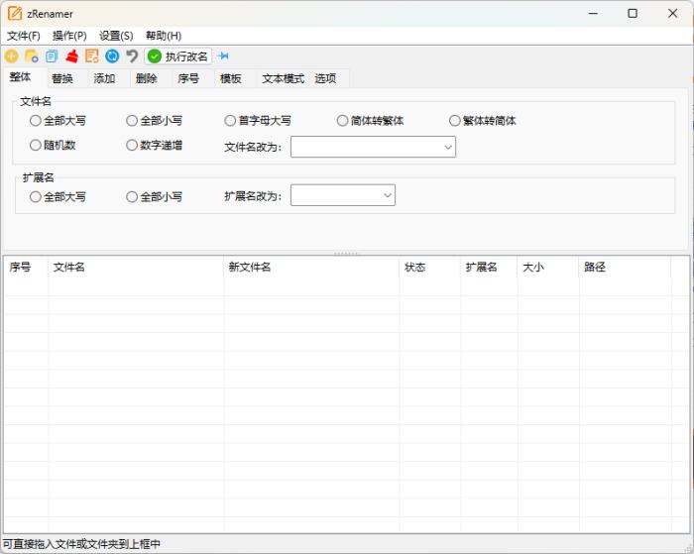Screen dimensions: 694x554
Task: Click the 新文件名 column header
Action: [x=311, y=267]
